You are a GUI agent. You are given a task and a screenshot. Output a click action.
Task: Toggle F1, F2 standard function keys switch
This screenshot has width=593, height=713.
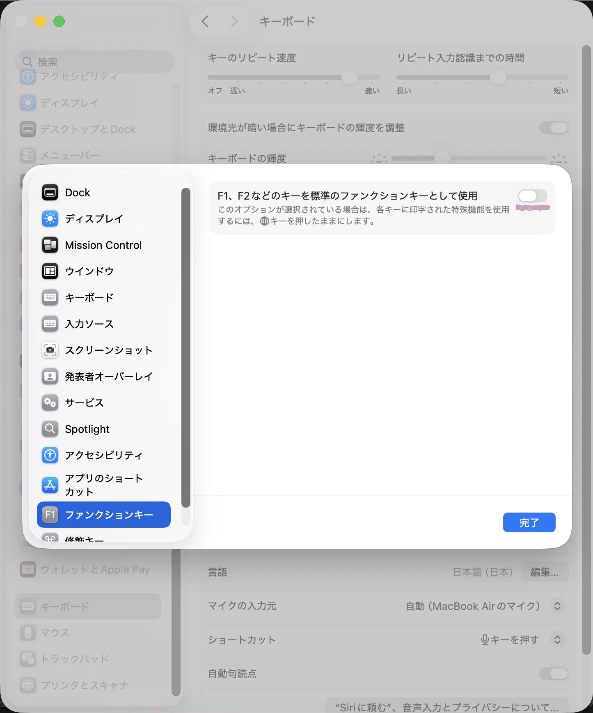[x=532, y=196]
